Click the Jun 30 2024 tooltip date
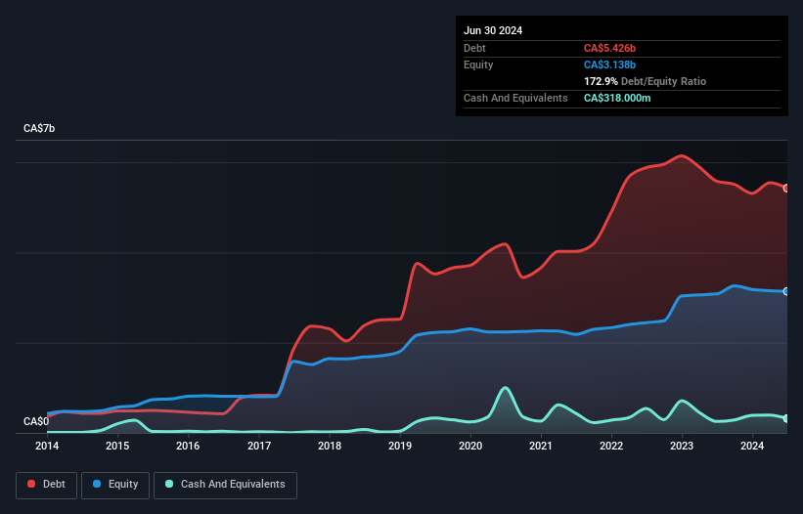This screenshot has width=803, height=514. tap(493, 30)
